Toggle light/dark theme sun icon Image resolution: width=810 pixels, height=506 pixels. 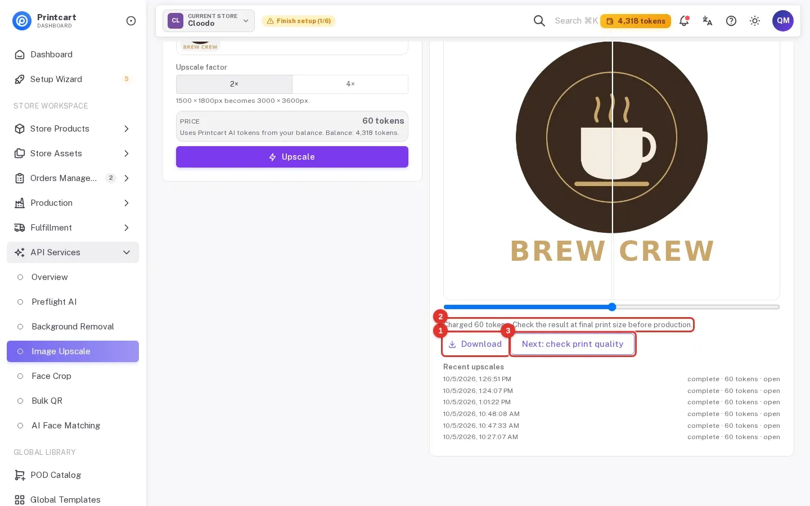click(x=755, y=21)
